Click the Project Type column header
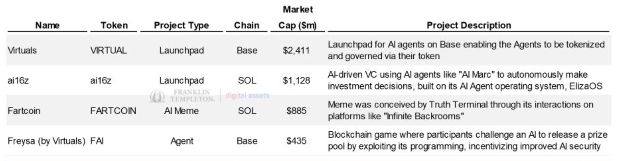The height and width of the screenshot is (161, 621). coord(181,25)
